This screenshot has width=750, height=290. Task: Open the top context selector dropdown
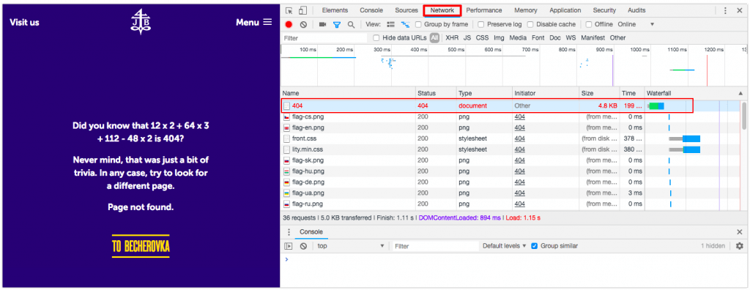pos(351,246)
